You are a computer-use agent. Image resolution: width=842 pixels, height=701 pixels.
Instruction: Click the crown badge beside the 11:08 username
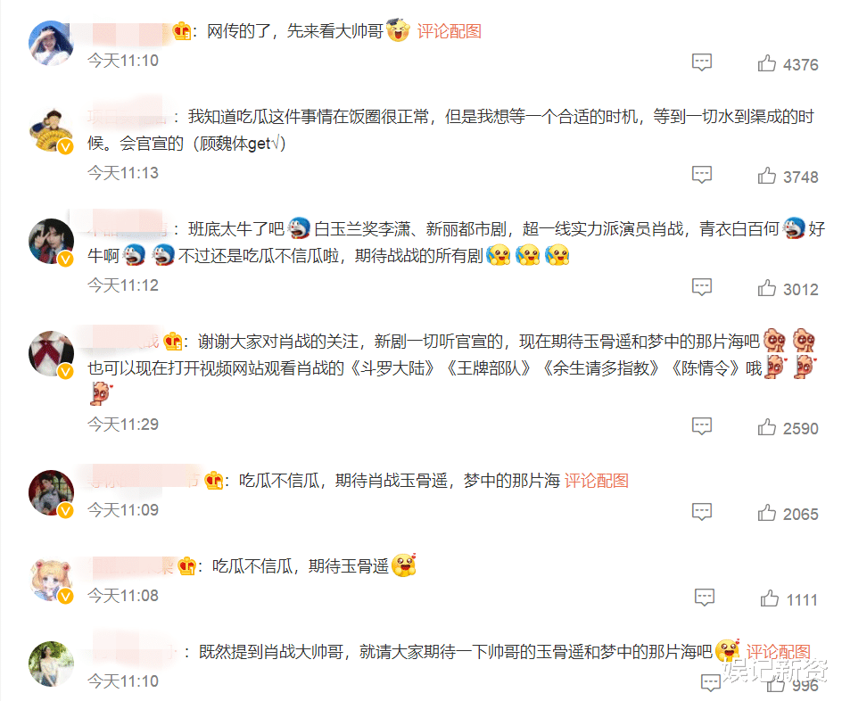[x=186, y=566]
